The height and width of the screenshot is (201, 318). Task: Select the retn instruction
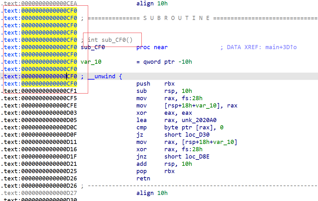(x=143, y=178)
